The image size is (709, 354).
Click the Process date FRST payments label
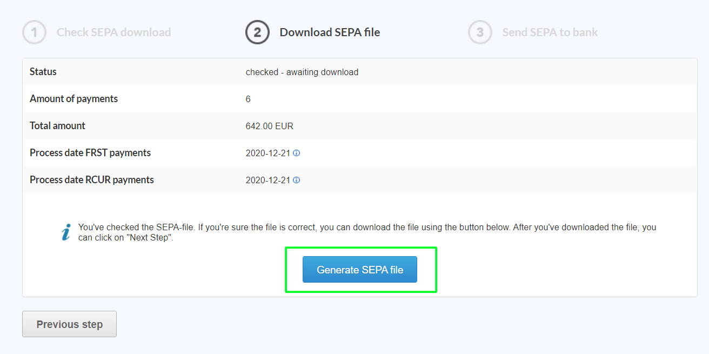click(90, 153)
